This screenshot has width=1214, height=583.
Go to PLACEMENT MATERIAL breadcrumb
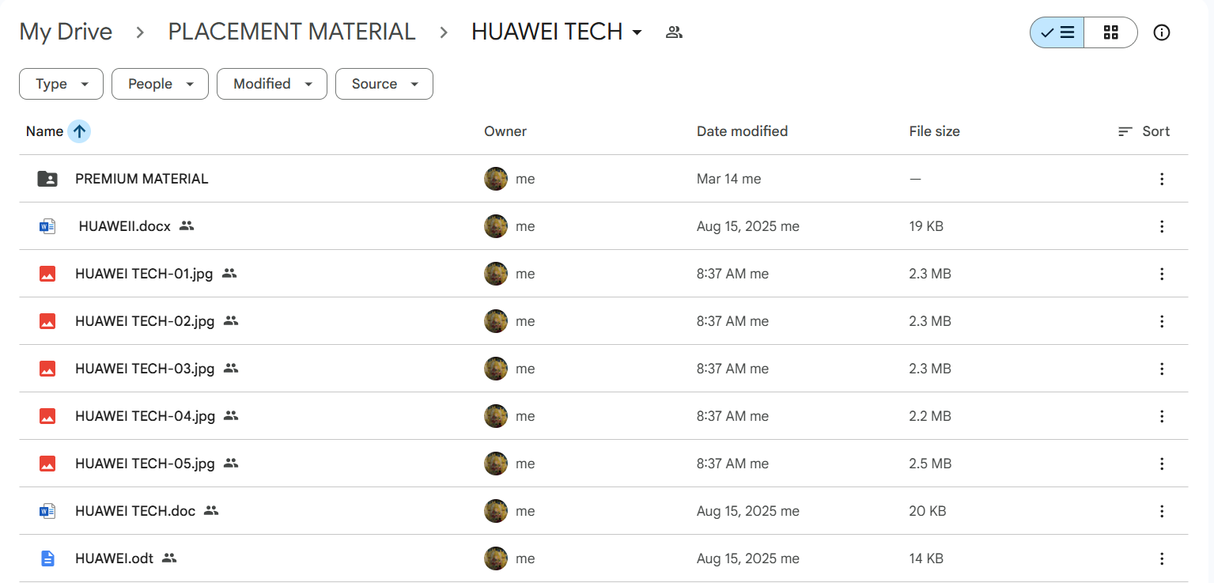(x=292, y=32)
